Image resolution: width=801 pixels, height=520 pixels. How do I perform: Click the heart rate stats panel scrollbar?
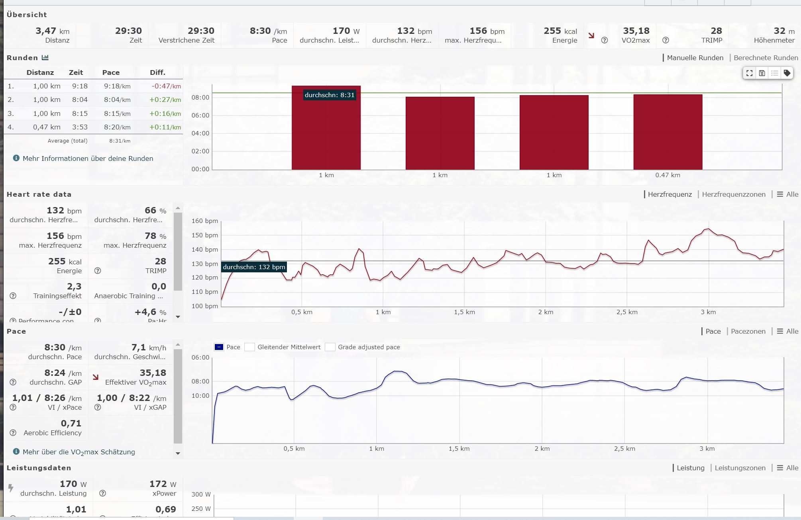(178, 251)
